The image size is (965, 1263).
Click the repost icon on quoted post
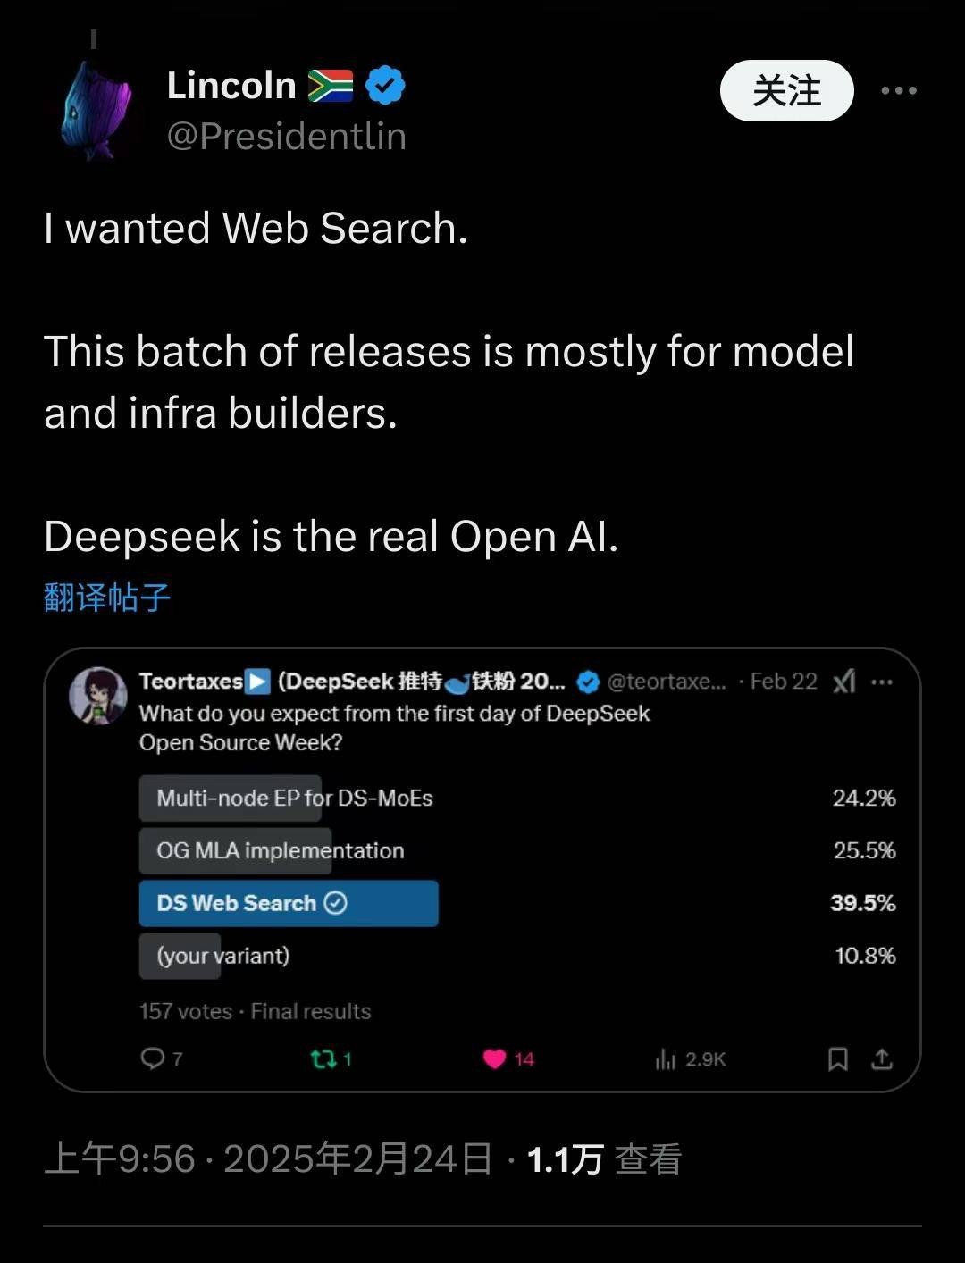pos(323,1059)
